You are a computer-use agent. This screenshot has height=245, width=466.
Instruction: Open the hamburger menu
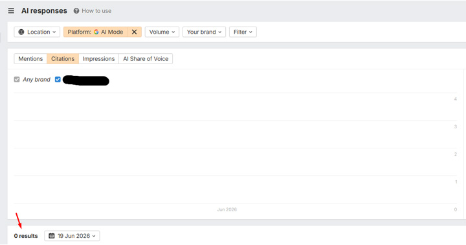(x=11, y=11)
